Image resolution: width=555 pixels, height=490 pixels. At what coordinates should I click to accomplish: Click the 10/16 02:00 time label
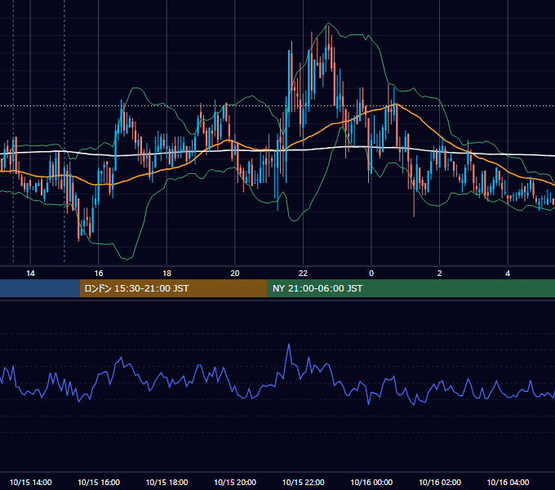pos(440,482)
